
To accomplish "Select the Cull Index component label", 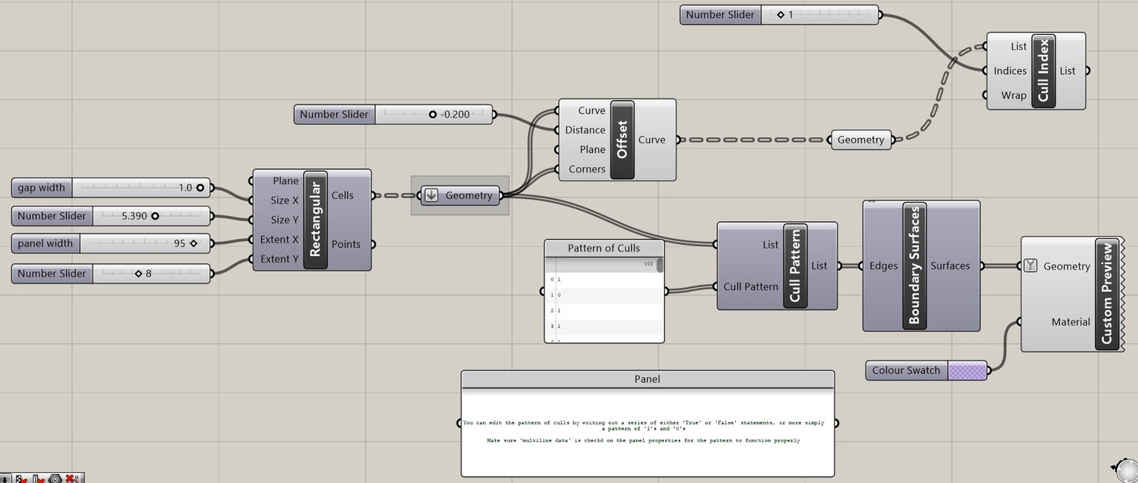I will 1044,70.
